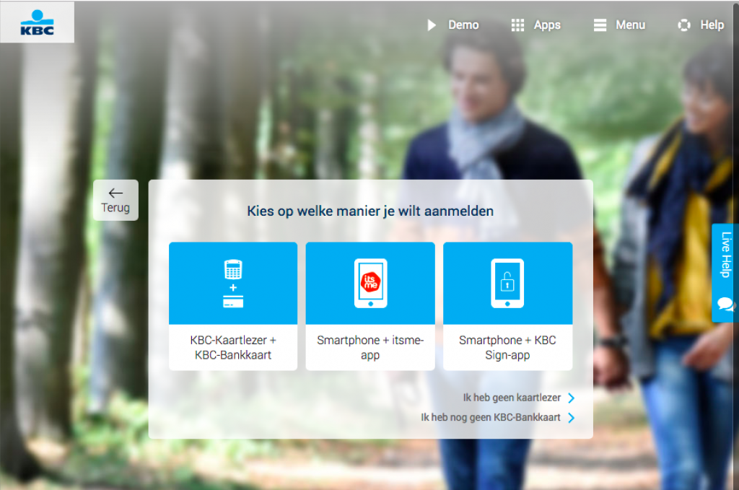This screenshot has height=490, width=739.
Task: Select 'KBC-Kaartlezer + KBC-Bankkaart' label
Action: [x=233, y=347]
